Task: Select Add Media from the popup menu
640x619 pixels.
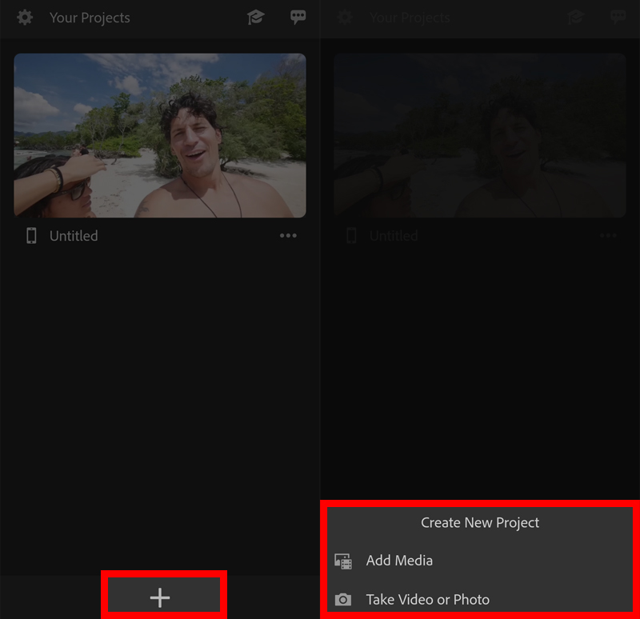Action: (399, 561)
